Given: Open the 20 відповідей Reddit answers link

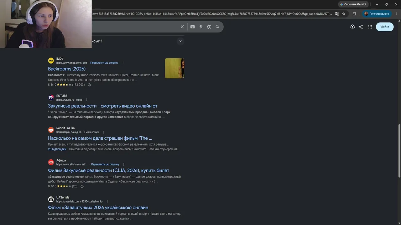Looking at the screenshot, I should pos(57,149).
